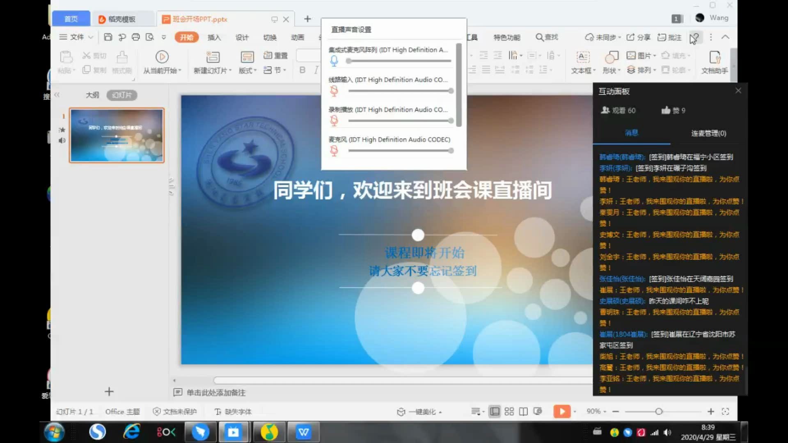This screenshot has height=443, width=788.
Task: Toggle microphone for 麦克风 IDT device
Action: coord(334,150)
